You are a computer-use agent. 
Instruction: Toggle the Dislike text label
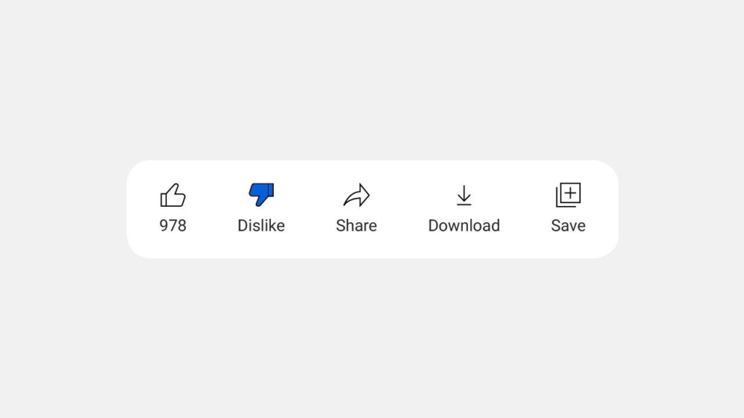click(x=261, y=226)
